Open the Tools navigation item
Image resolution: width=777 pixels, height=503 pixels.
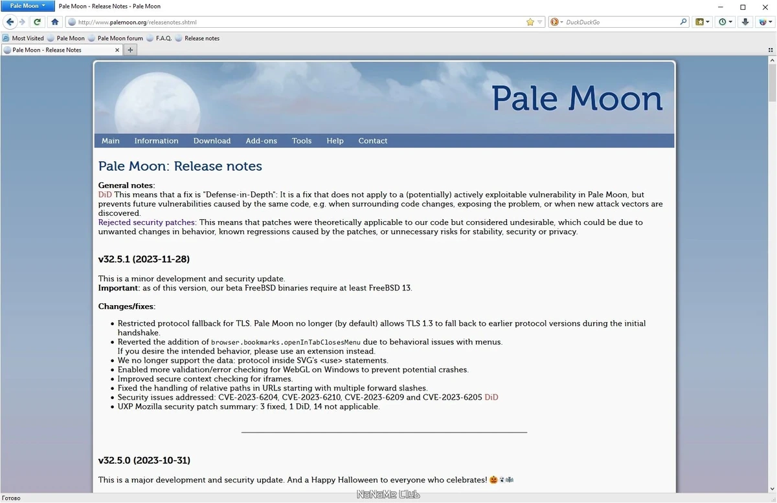point(302,141)
